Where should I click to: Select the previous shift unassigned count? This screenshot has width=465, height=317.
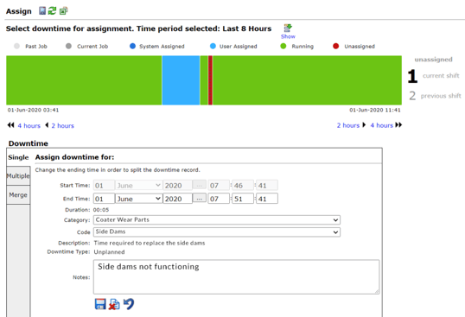(412, 96)
